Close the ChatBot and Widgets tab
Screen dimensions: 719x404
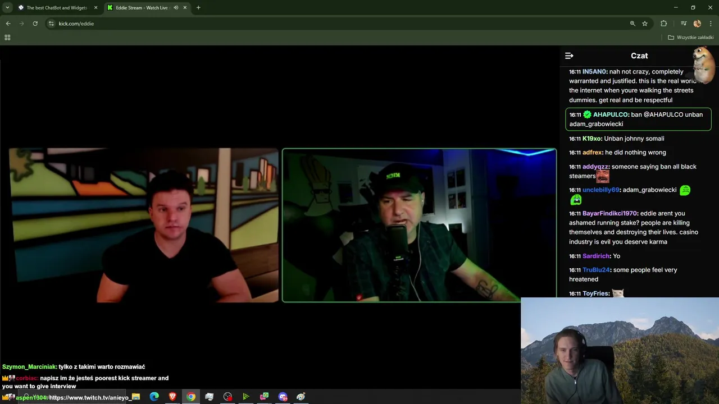point(95,8)
